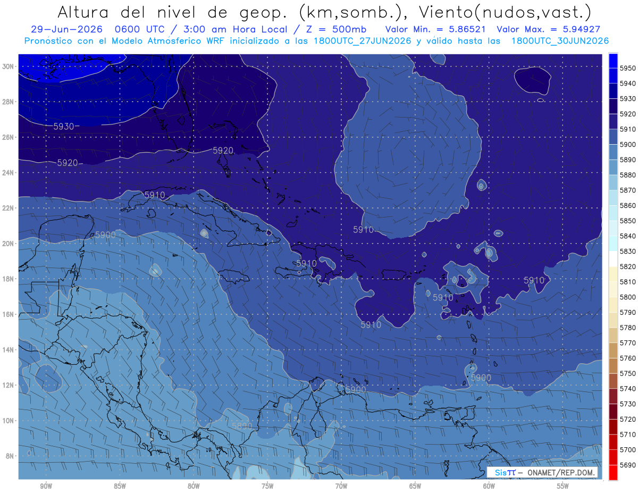Screen dimensions: 638x493
Task: Click the legend swatch between 5720 and 5730
Action: pos(613,411)
